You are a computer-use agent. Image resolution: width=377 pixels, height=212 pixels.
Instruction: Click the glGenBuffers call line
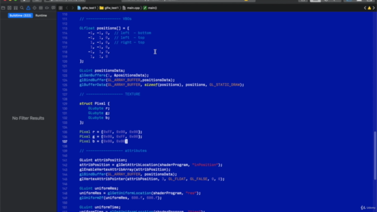coord(114,75)
